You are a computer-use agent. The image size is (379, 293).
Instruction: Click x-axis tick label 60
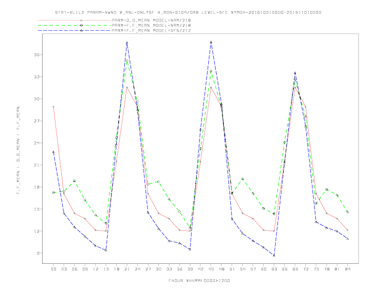click(x=264, y=269)
